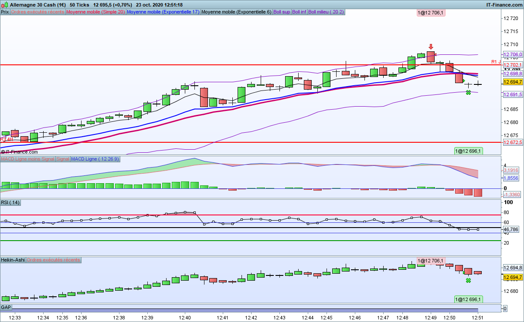Click the 12:45 time axis label
The height and width of the screenshot is (322, 524).
tap(327, 318)
